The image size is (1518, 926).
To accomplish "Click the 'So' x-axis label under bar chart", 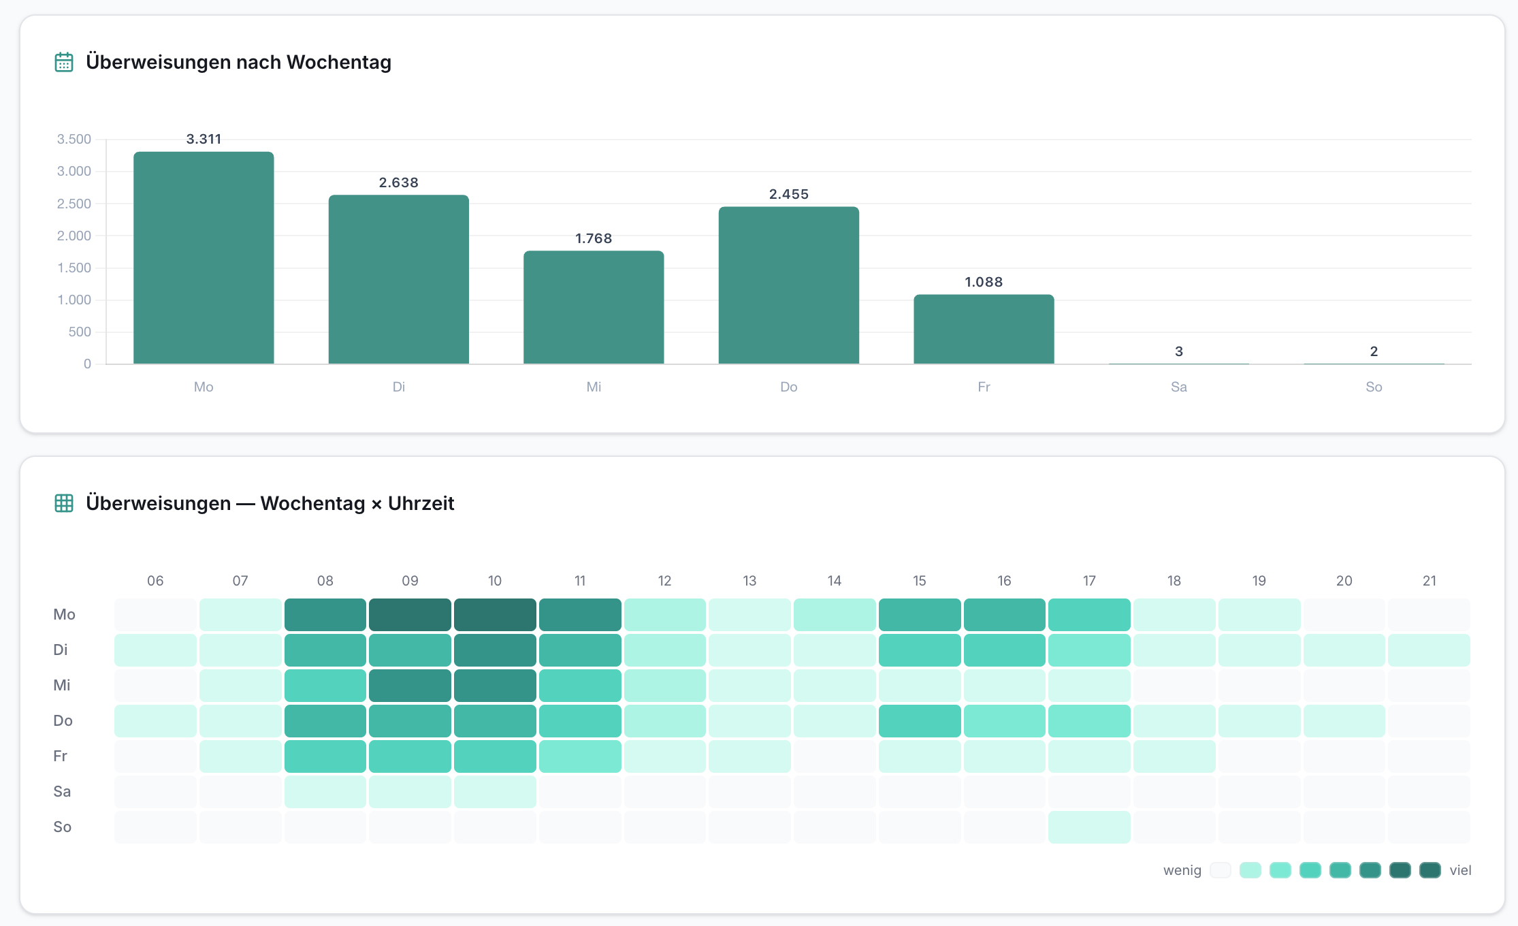I will pyautogui.click(x=1374, y=387).
